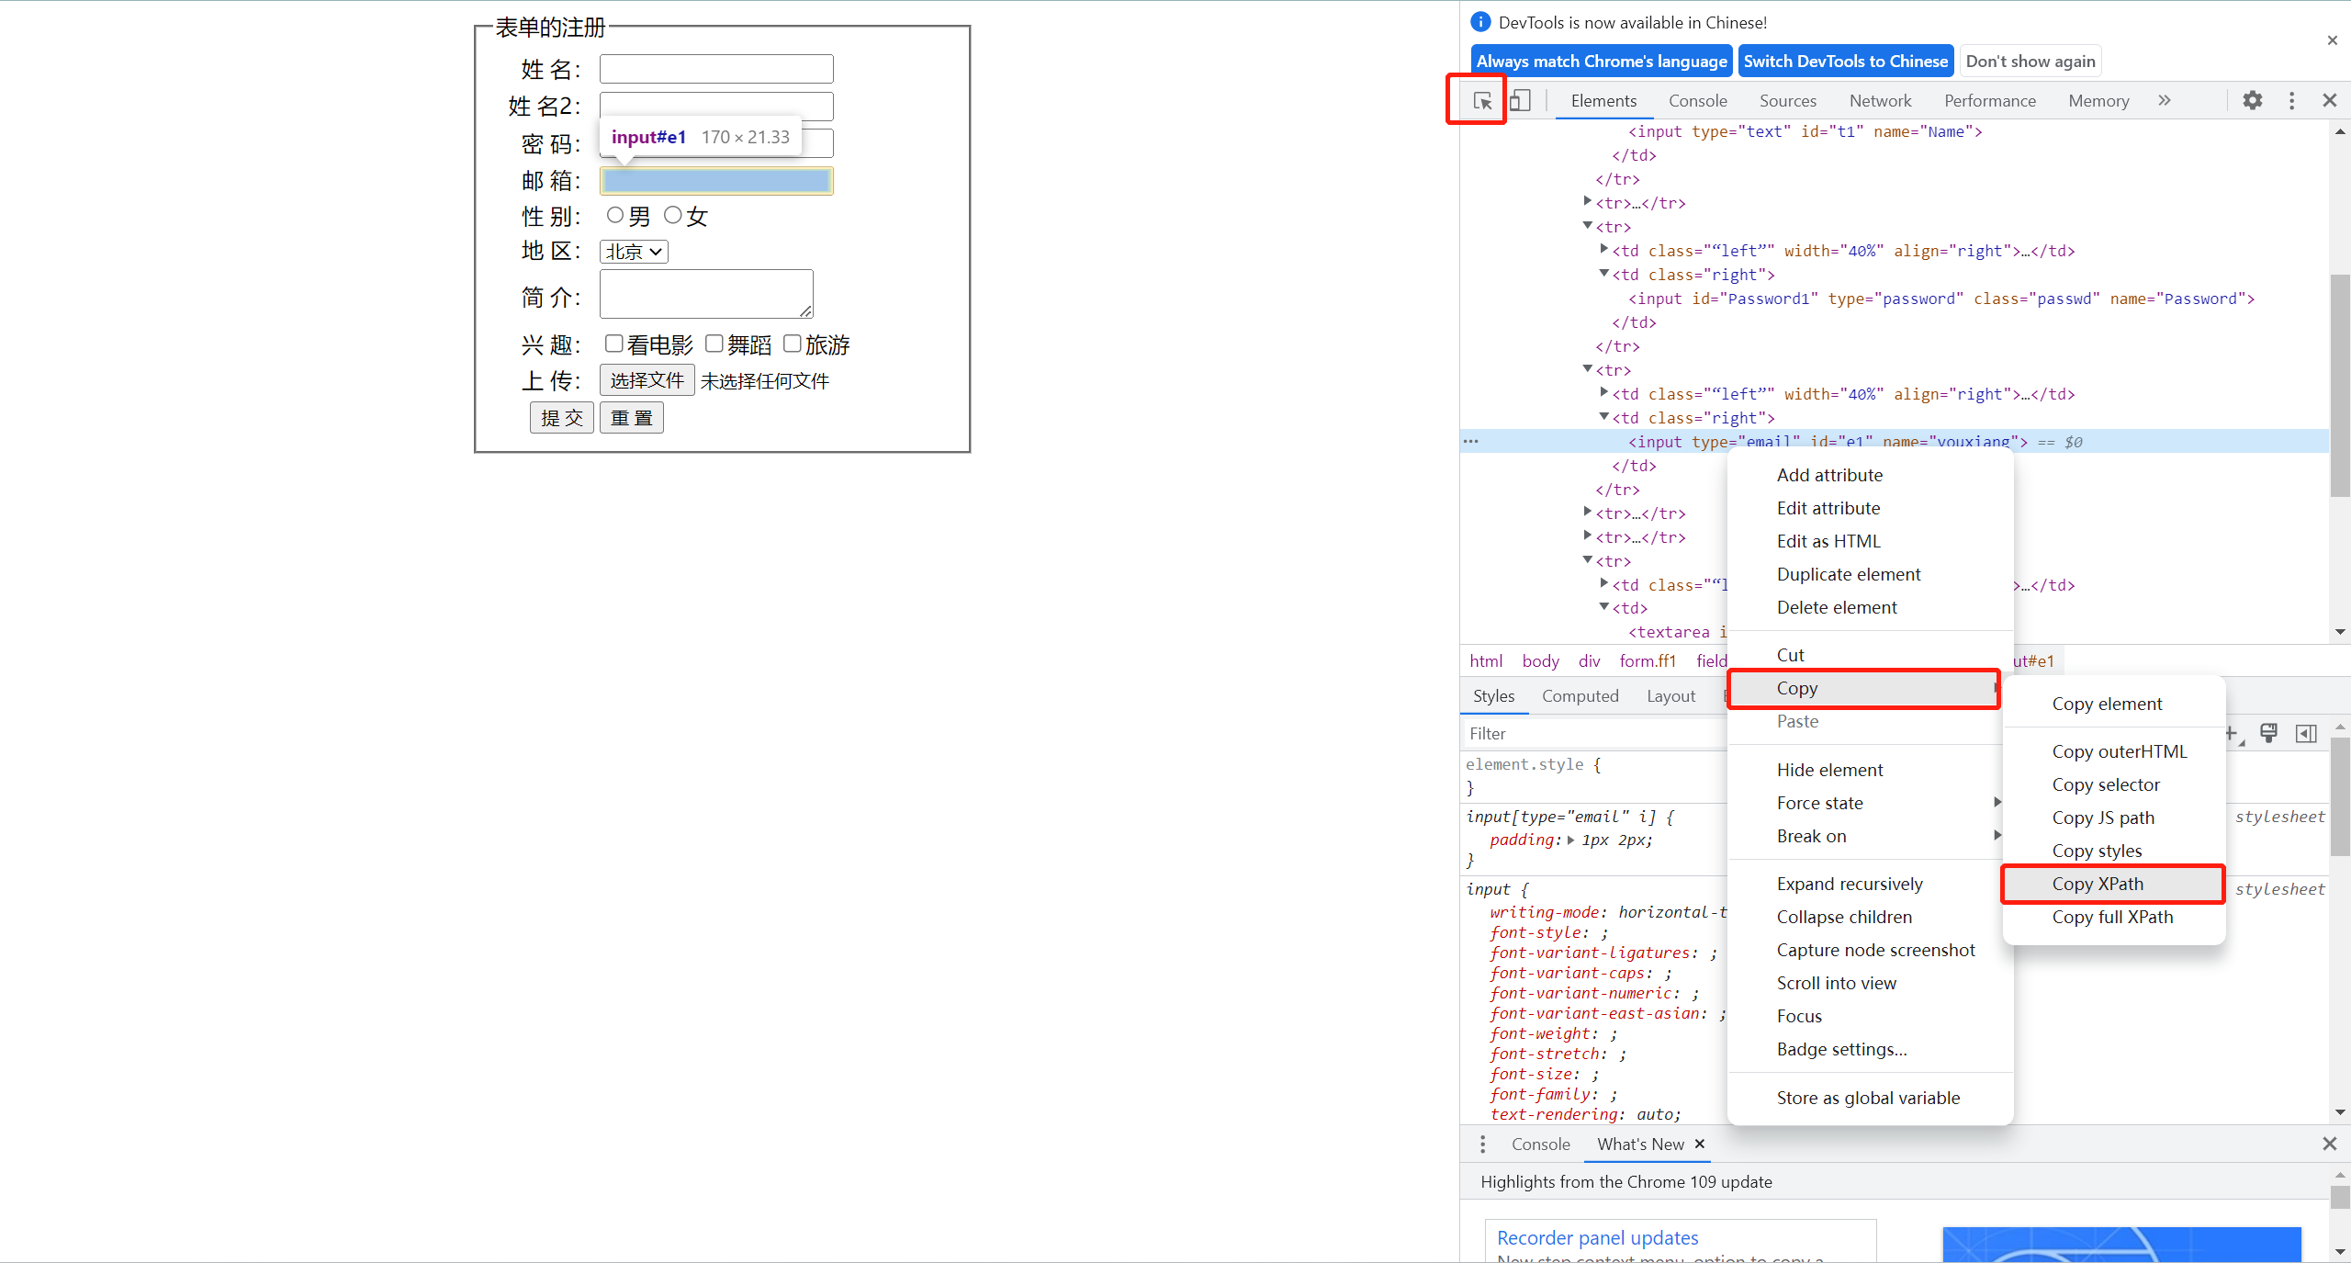Select the 女 radio button
The height and width of the screenshot is (1263, 2351).
(x=673, y=215)
